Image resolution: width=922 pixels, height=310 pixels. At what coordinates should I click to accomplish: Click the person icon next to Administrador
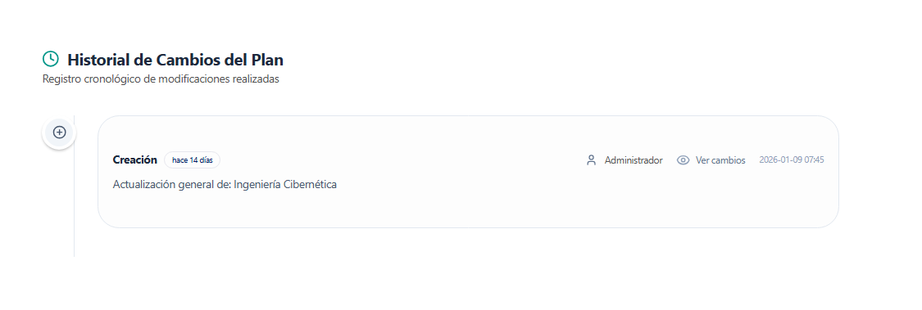click(x=592, y=160)
